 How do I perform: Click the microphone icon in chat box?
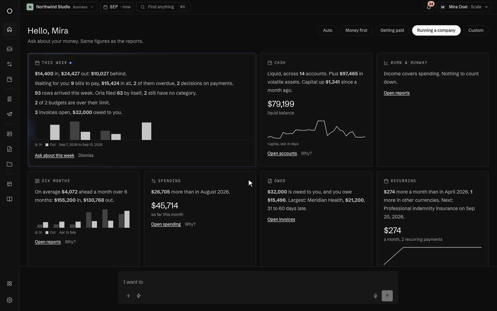point(375,296)
